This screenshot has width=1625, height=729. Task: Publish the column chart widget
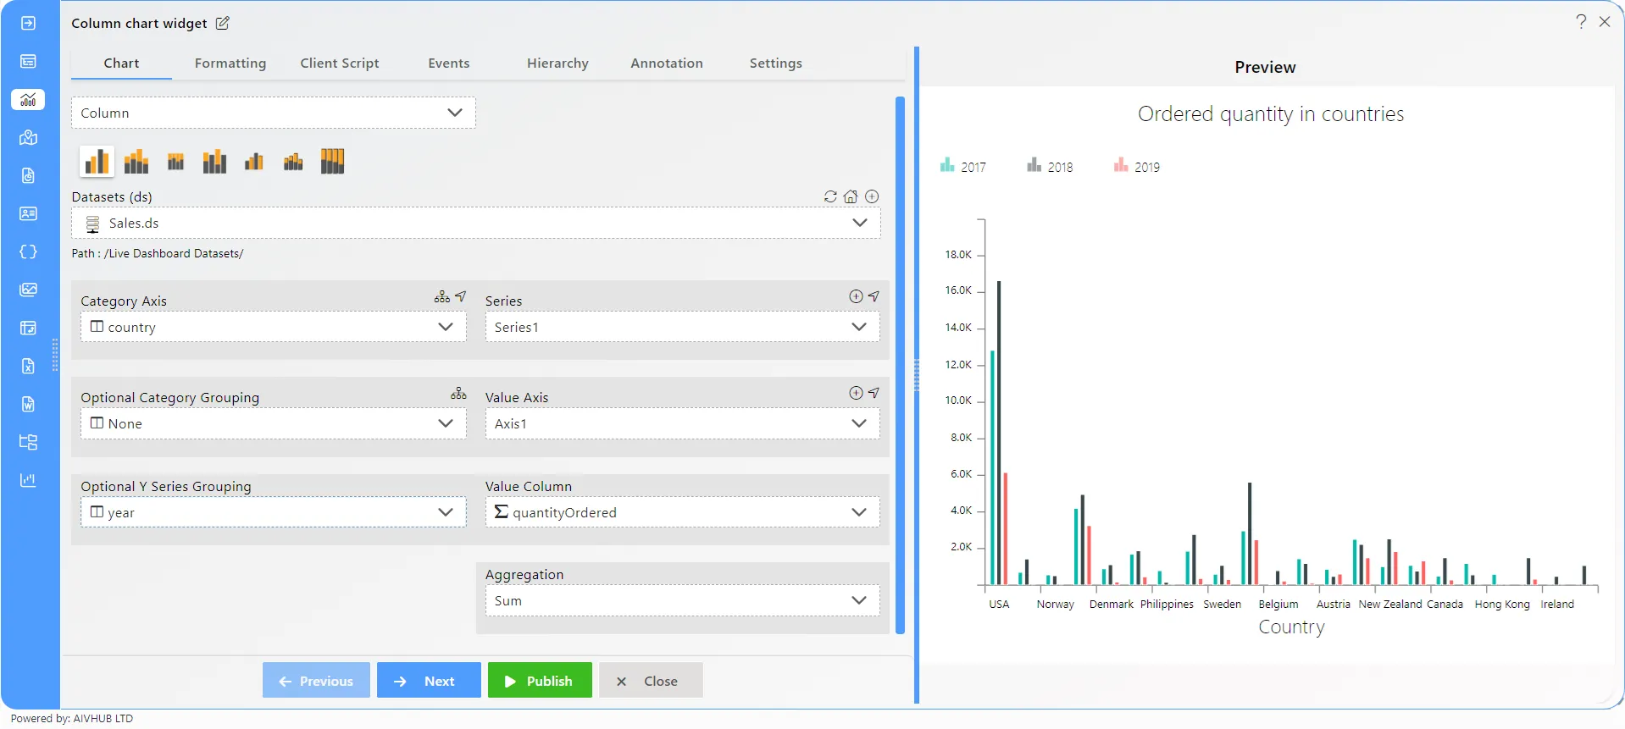point(540,680)
